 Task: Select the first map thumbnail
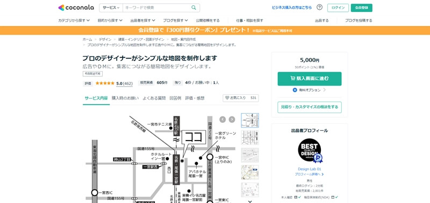tap(249, 120)
